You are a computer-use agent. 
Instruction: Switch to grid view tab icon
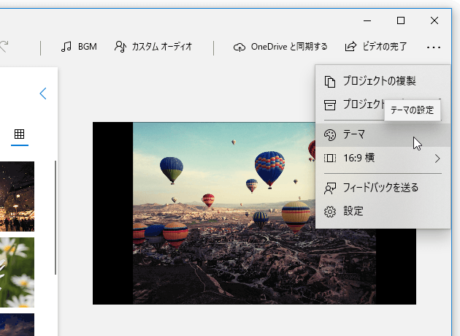point(20,134)
